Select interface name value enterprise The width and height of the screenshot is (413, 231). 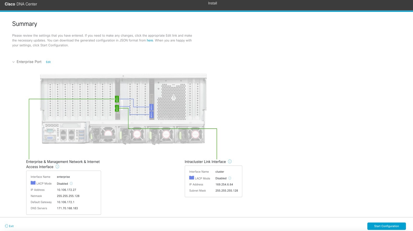[63, 177]
